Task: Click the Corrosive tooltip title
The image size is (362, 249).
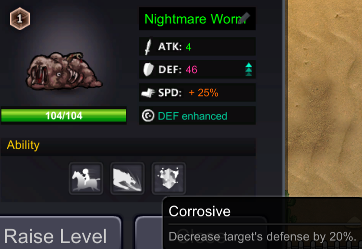Action: point(199,211)
